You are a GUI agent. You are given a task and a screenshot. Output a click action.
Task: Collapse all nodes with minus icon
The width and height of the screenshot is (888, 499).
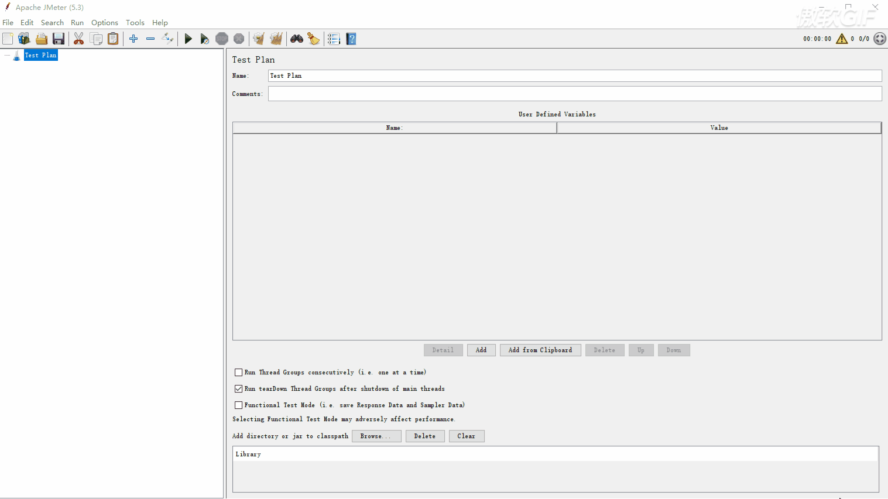150,39
